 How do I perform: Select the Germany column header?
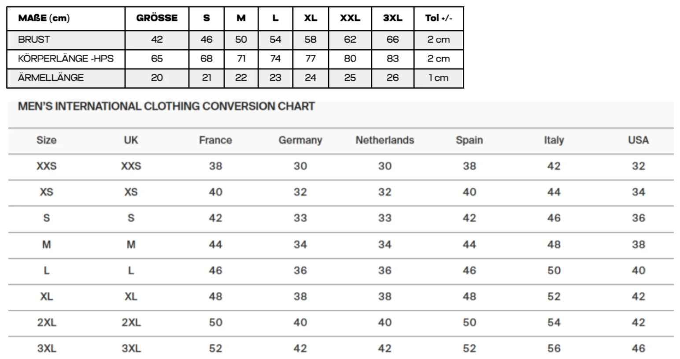300,140
